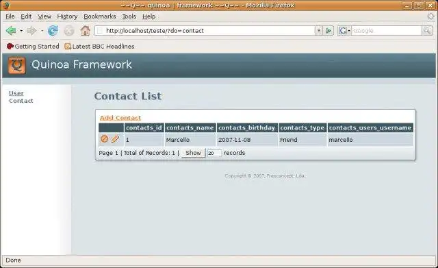Select Contact in the sidebar
438x268 pixels.
pos(21,101)
